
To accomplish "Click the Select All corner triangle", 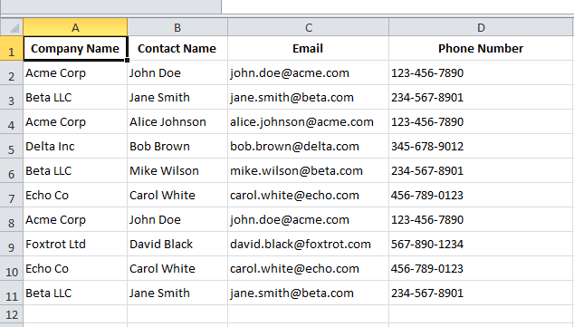I will click(x=12, y=27).
